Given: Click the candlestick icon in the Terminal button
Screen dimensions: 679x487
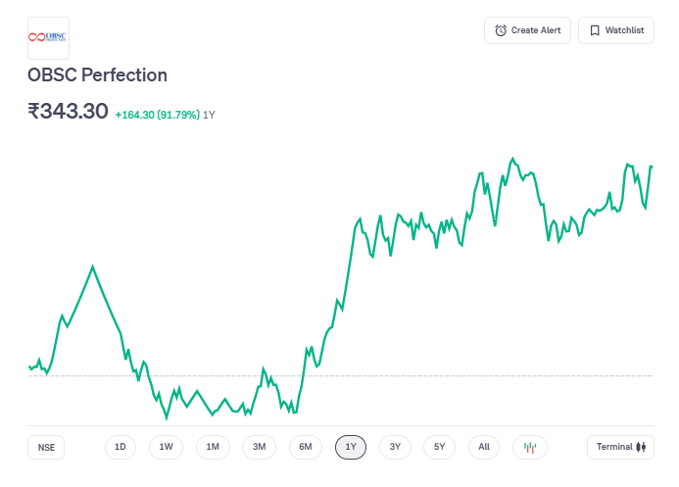Looking at the screenshot, I should click(642, 447).
